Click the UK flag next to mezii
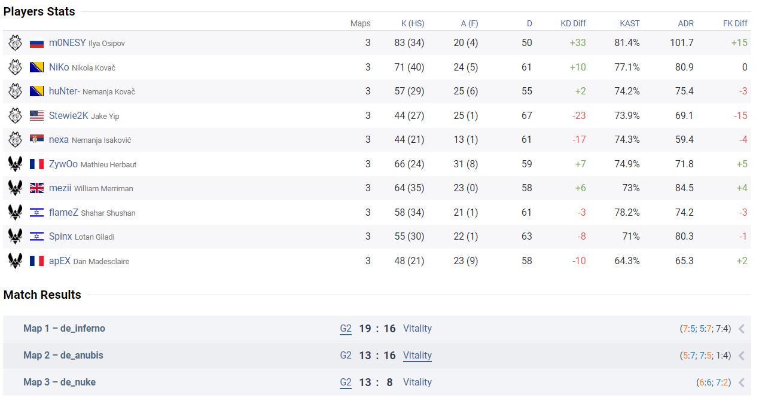762x398 pixels. point(37,188)
